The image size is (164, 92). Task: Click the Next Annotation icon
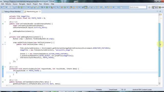click(98, 7)
